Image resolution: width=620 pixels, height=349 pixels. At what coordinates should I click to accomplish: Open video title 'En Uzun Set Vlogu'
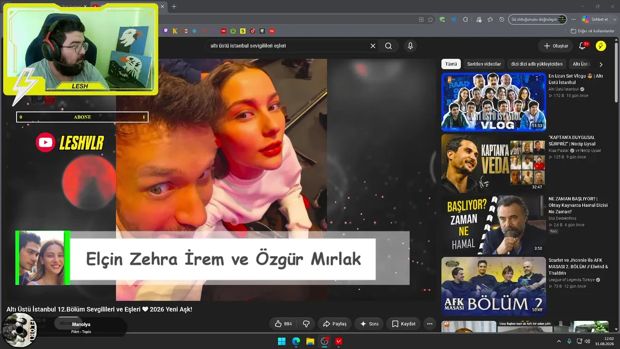click(575, 79)
